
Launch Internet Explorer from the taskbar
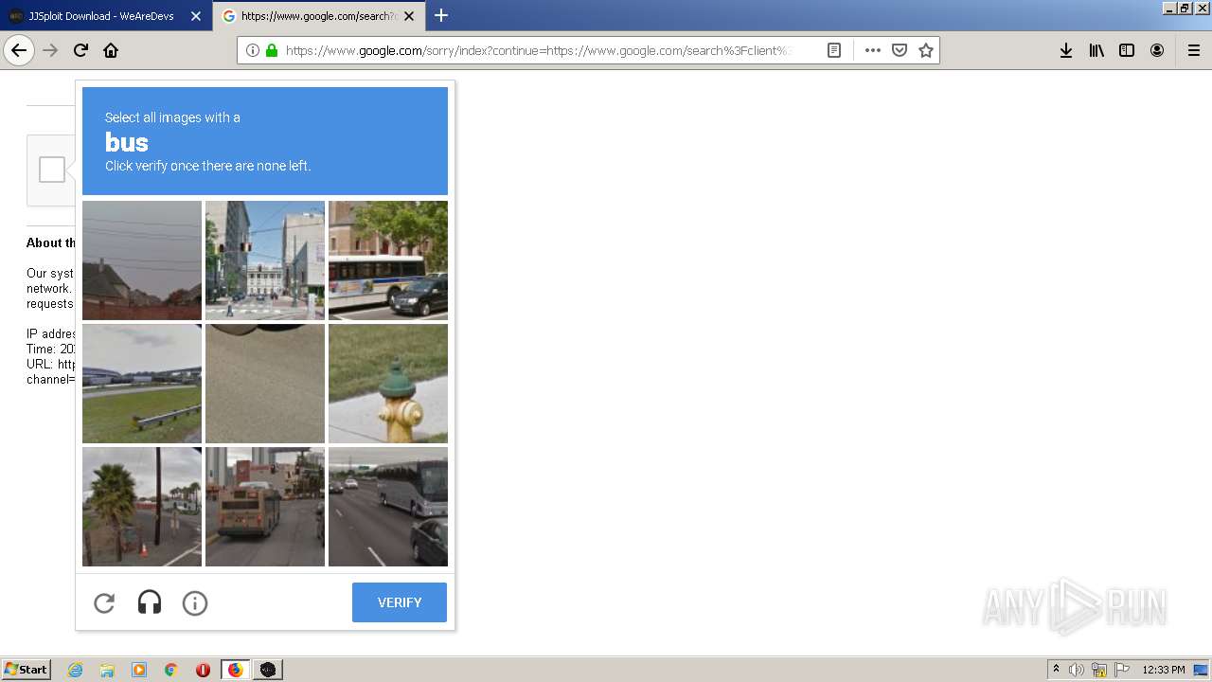tap(76, 670)
